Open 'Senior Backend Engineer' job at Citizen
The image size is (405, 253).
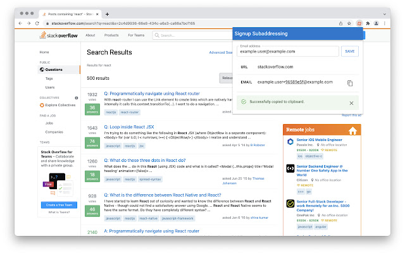click(x=322, y=171)
